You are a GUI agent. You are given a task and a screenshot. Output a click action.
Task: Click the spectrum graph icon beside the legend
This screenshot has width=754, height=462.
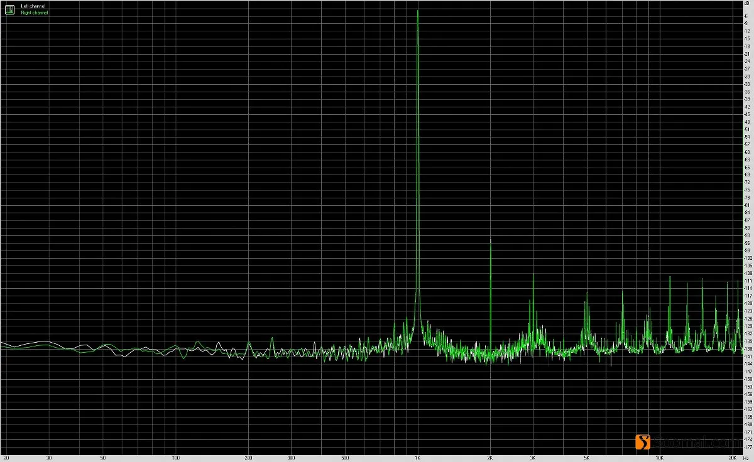tap(9, 9)
